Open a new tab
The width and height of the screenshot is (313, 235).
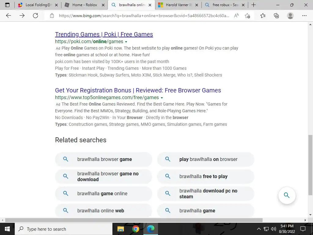click(x=253, y=5)
